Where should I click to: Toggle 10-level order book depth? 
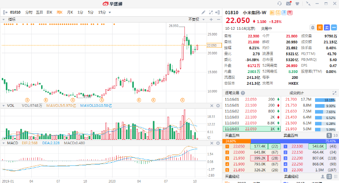coord(335,135)
